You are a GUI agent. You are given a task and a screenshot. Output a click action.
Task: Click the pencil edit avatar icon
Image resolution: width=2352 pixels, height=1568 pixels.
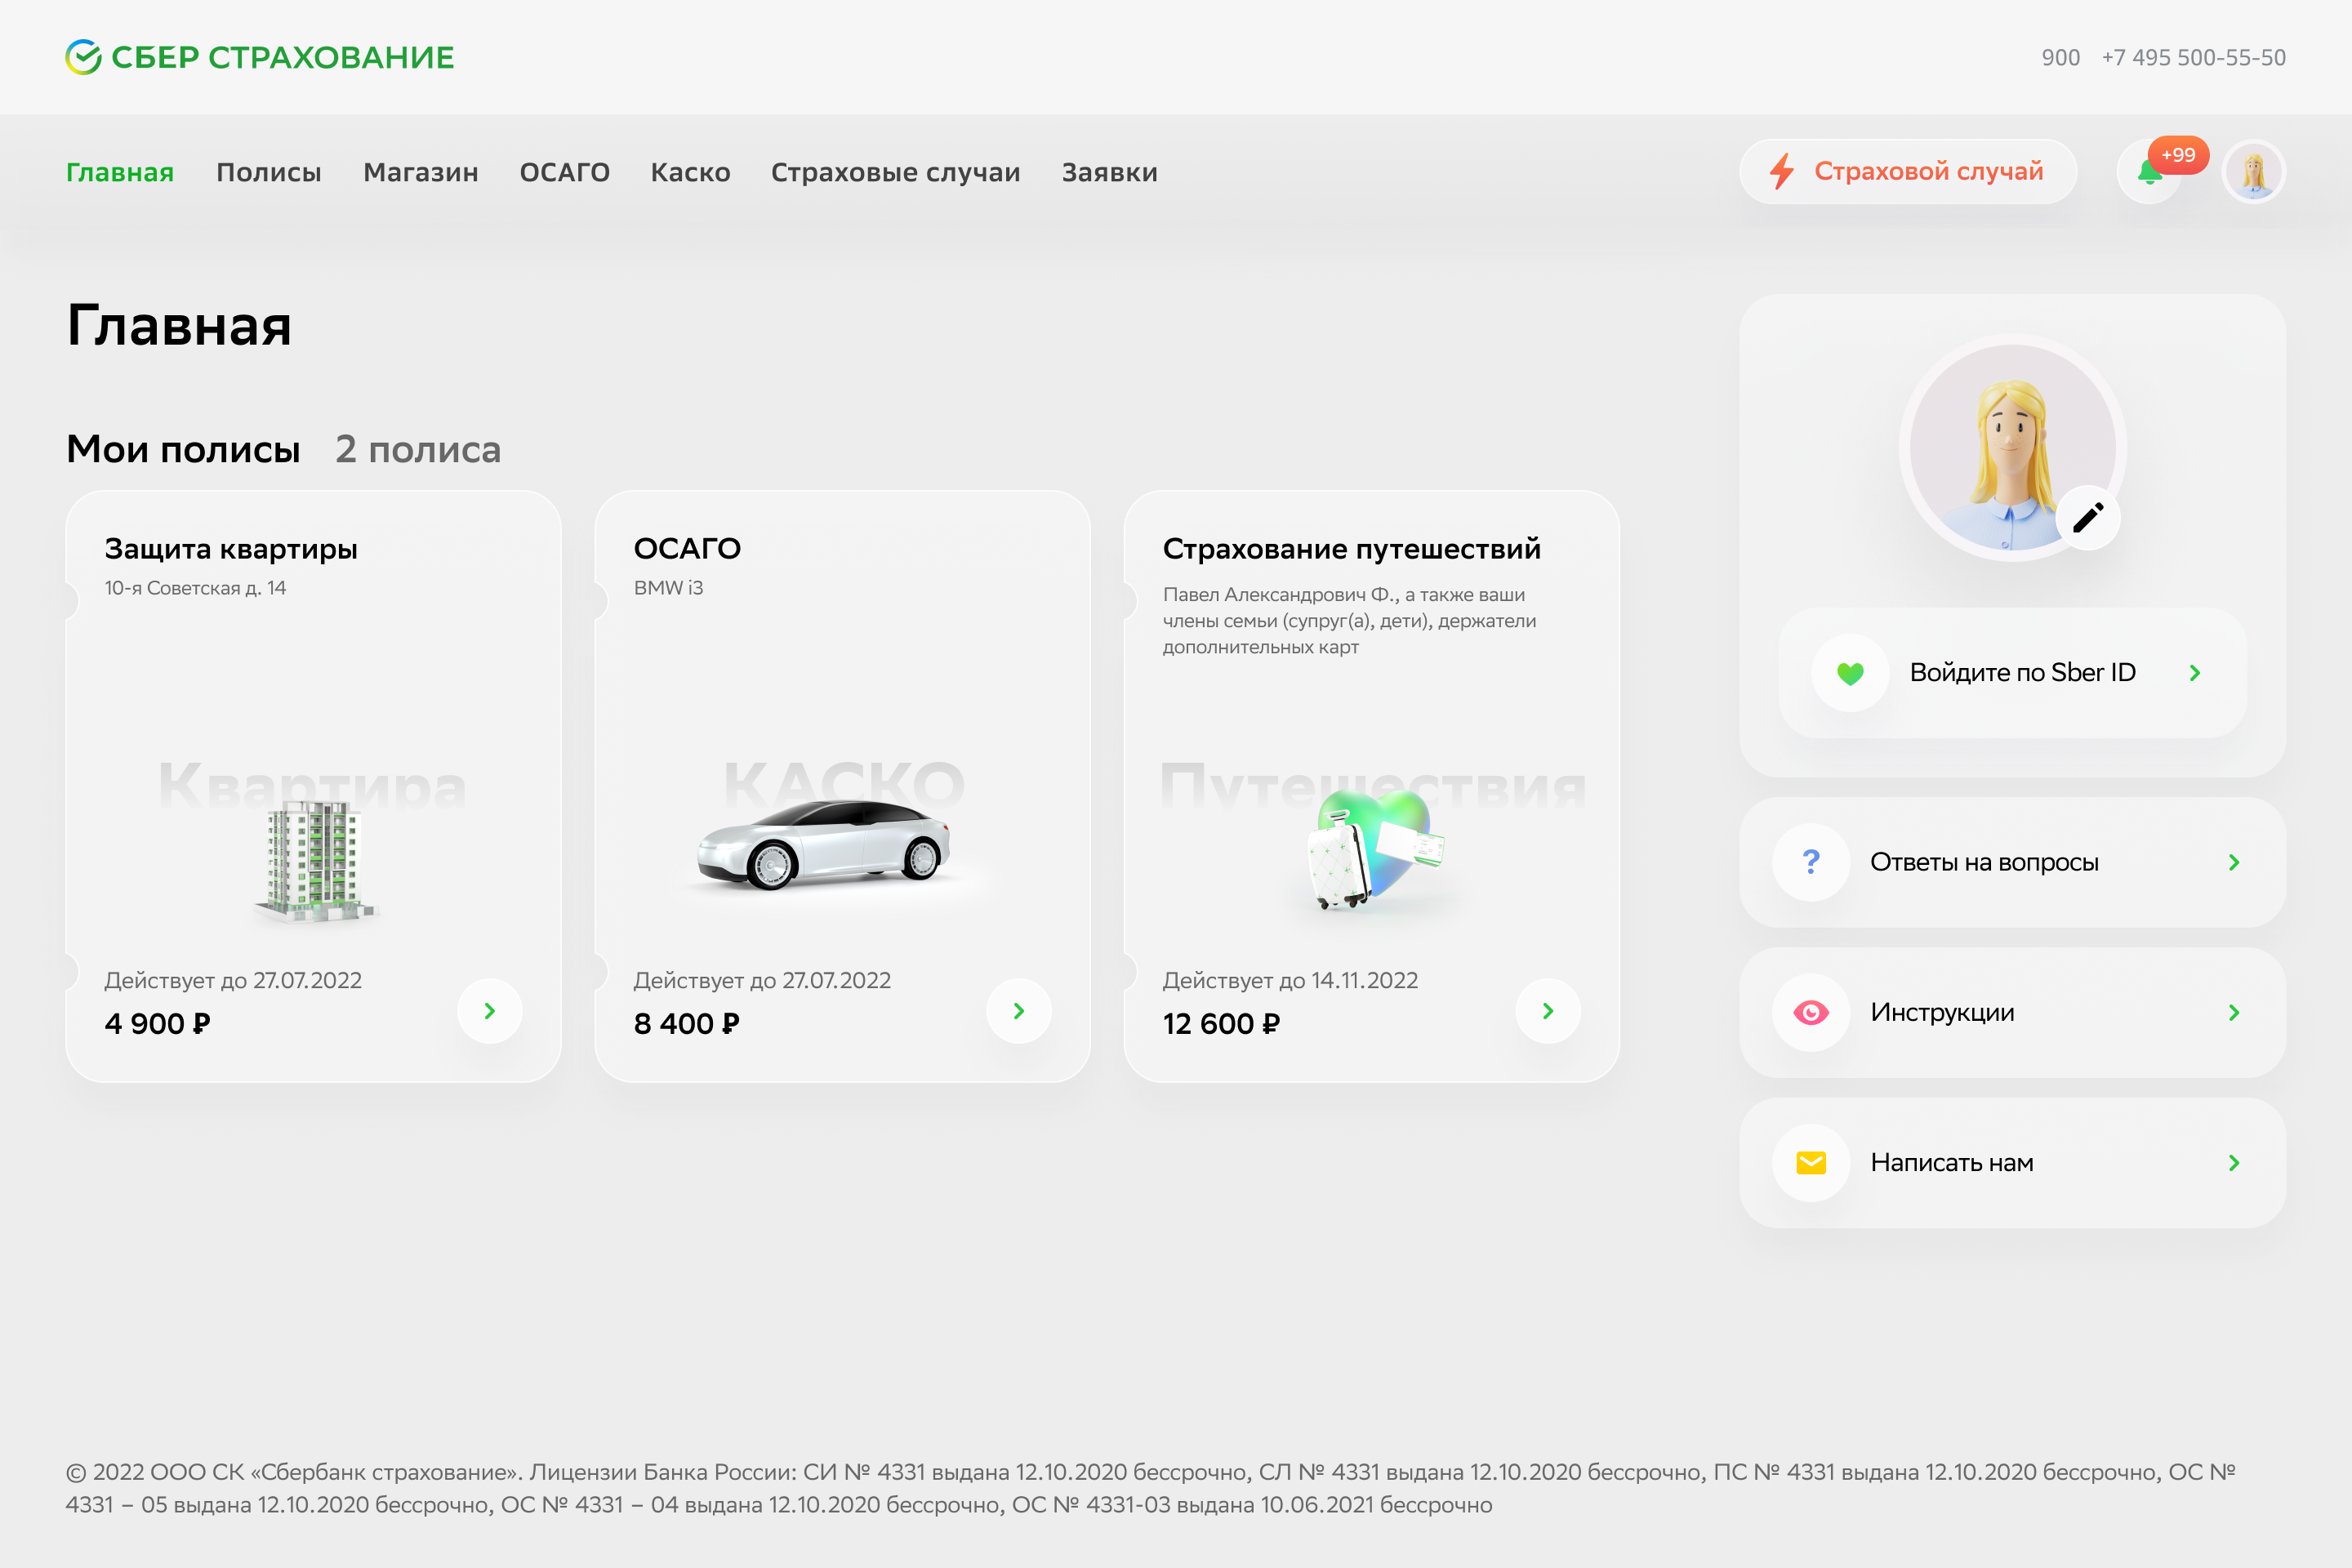point(2088,518)
